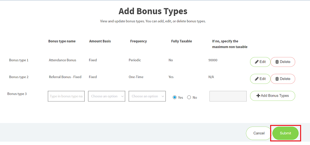Select Yes for Fully Taxable
Screen dimensions: 310x145
pos(175,97)
